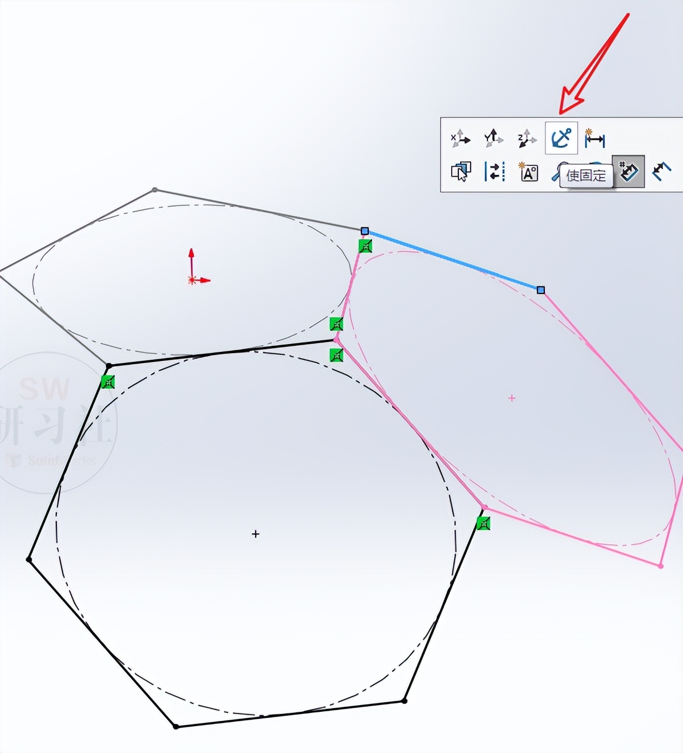Select the Move along X axis icon
The height and width of the screenshot is (753, 683).
[460, 138]
